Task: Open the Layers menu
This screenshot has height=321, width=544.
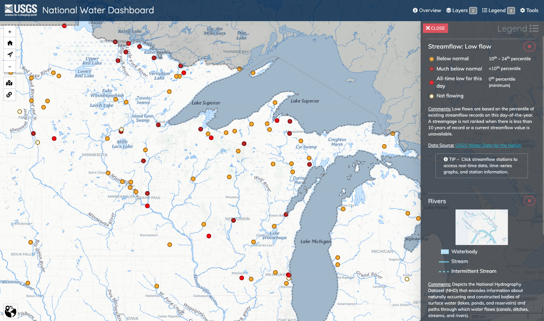Action: click(461, 11)
